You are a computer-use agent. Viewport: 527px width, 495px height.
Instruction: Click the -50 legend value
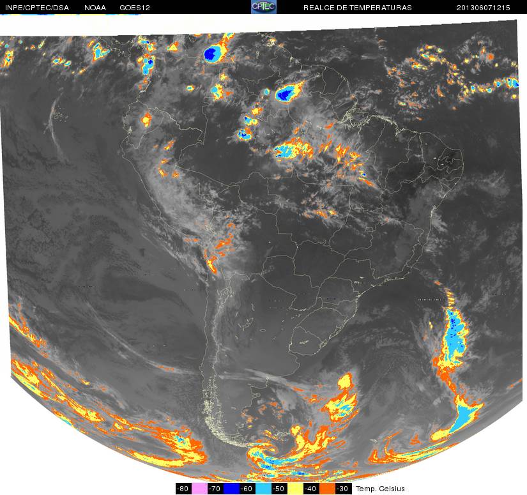(279, 489)
